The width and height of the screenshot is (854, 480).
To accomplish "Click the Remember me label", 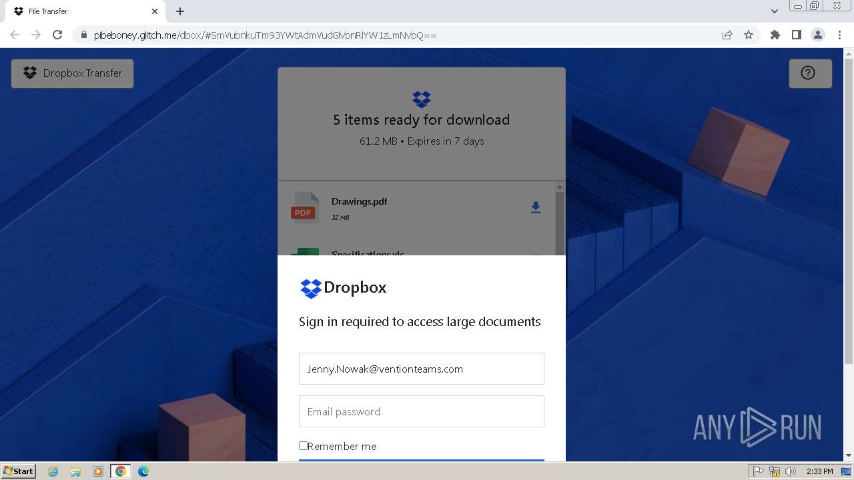I will (342, 447).
